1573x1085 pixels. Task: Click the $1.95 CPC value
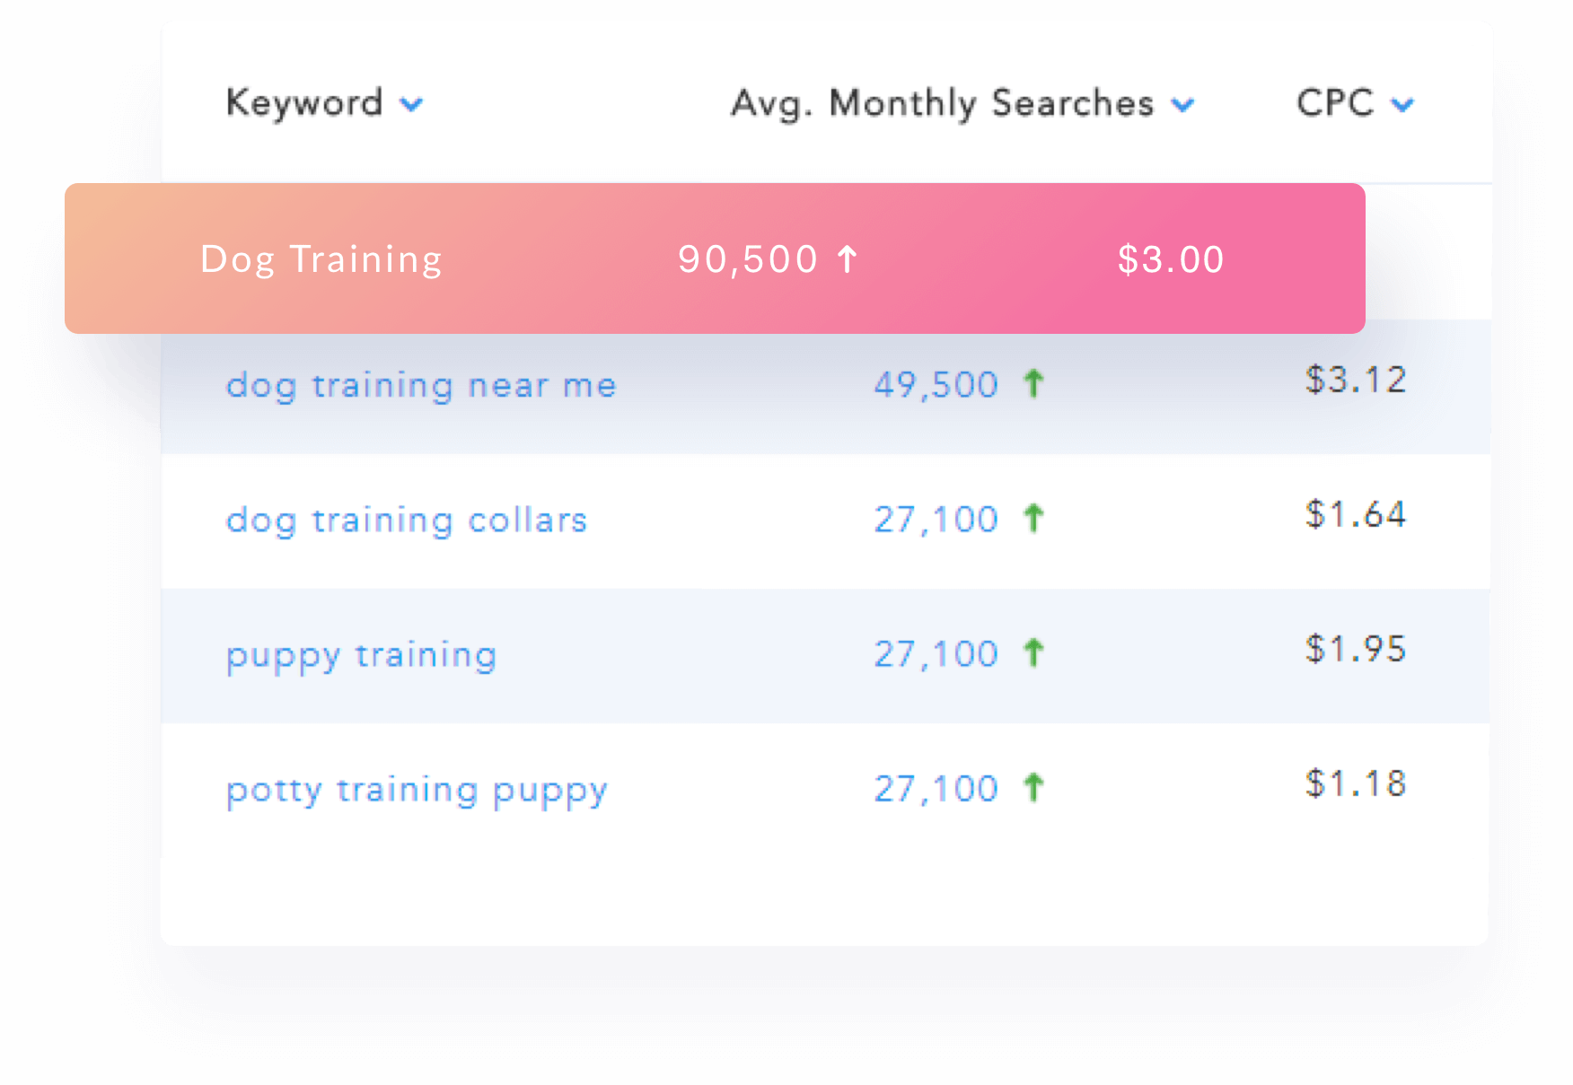[x=1356, y=649]
